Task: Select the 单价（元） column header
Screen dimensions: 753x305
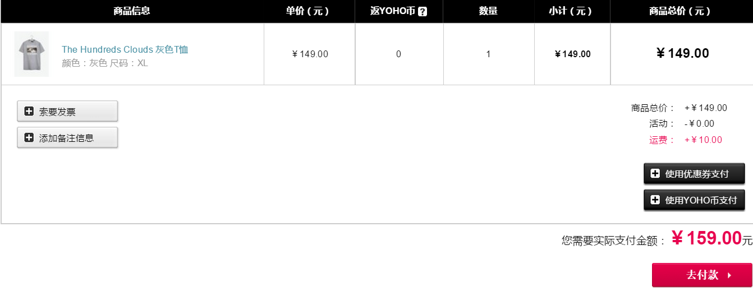Action: coord(309,11)
